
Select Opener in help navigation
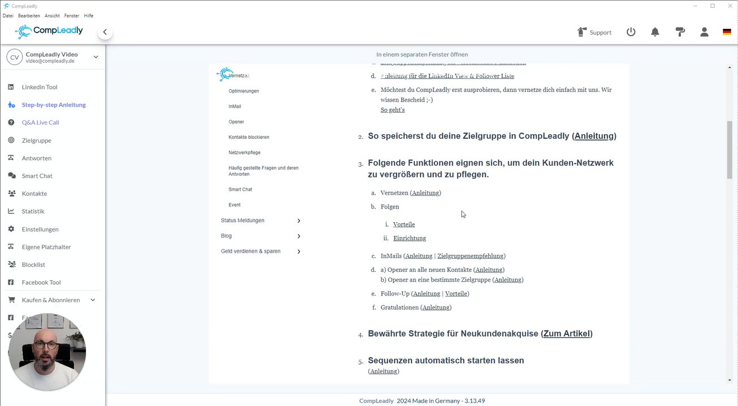[x=236, y=122]
